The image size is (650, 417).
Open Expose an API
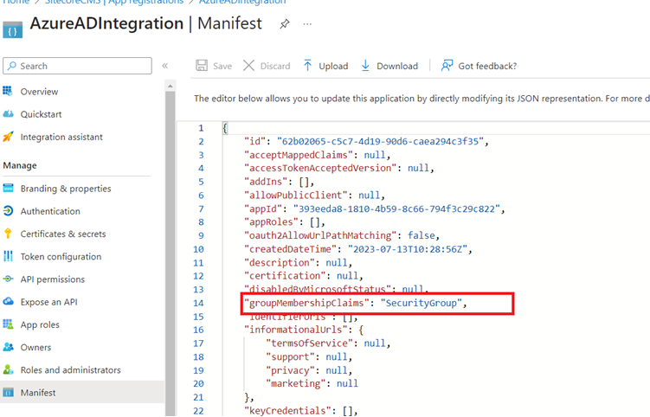tap(49, 302)
